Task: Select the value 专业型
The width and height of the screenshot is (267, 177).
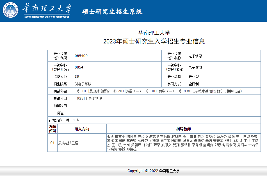Action: 194,77
